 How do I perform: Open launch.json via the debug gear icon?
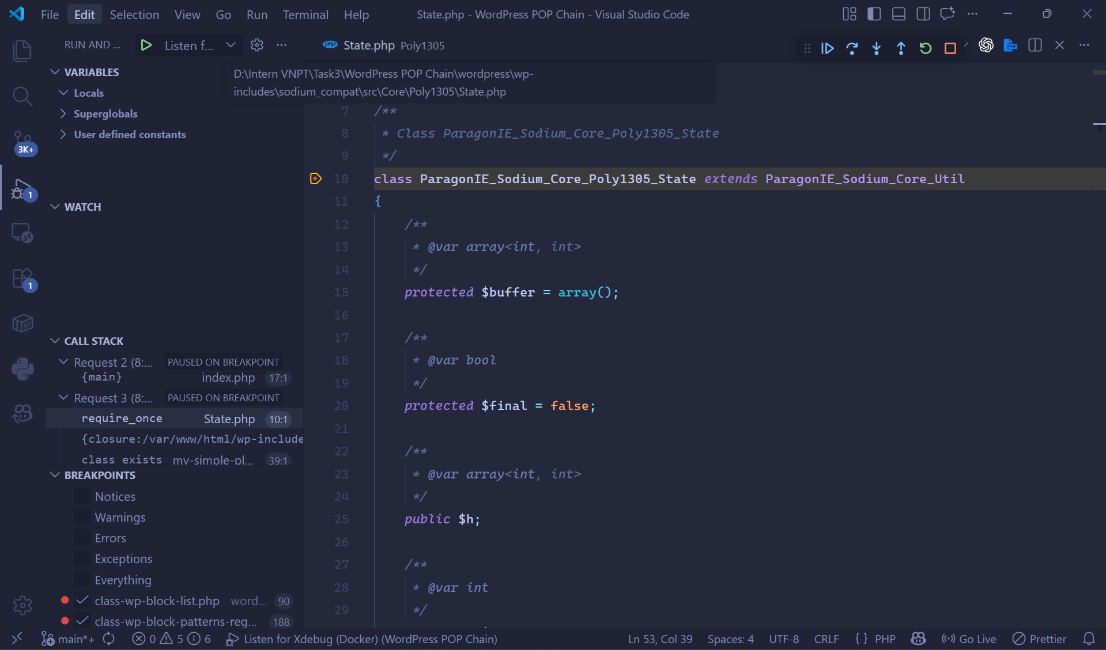click(257, 45)
